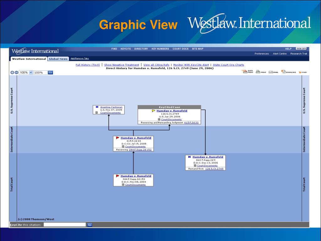Click the Granting Certiorari link

coord(111,107)
